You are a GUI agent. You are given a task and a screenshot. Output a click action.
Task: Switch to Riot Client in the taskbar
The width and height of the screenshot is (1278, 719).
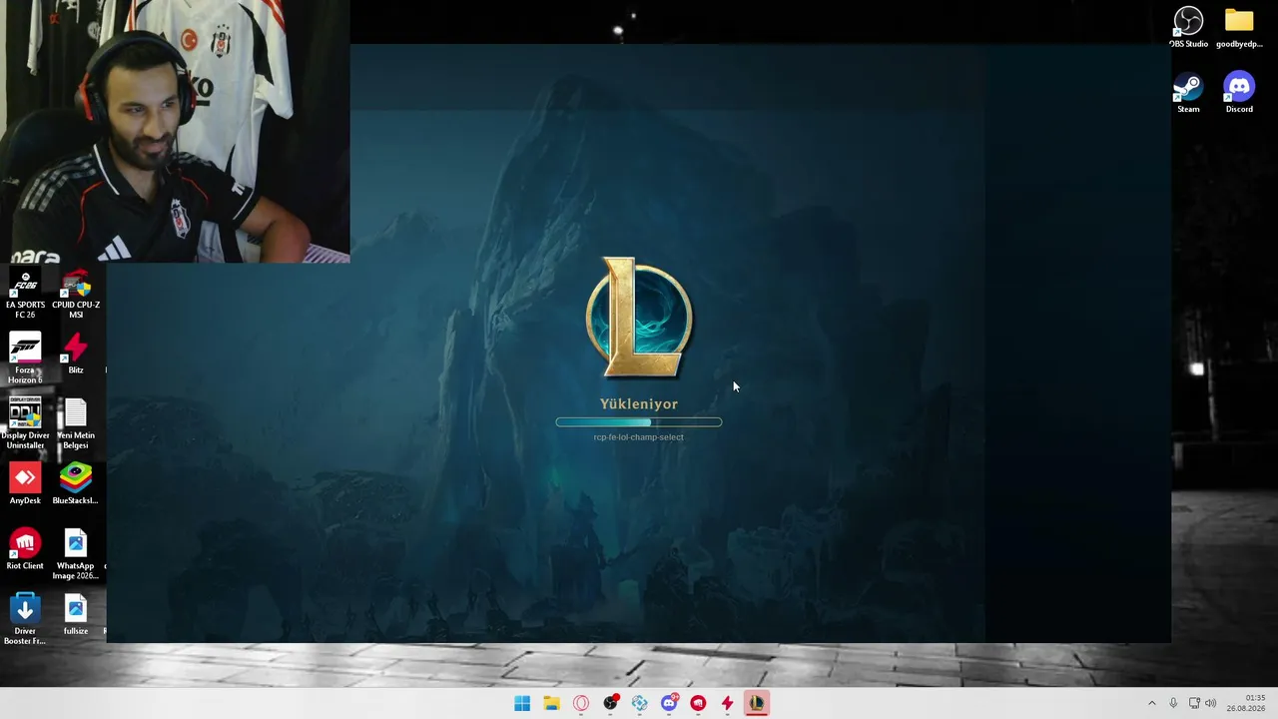[x=698, y=703]
